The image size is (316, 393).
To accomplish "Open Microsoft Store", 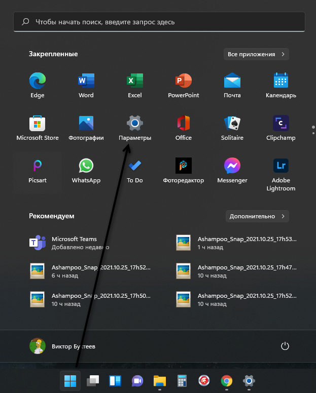I will [38, 128].
